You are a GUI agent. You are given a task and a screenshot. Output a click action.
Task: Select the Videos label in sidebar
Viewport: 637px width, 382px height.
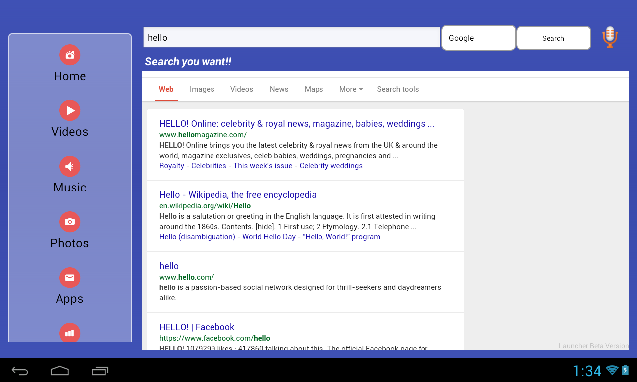[x=70, y=132]
